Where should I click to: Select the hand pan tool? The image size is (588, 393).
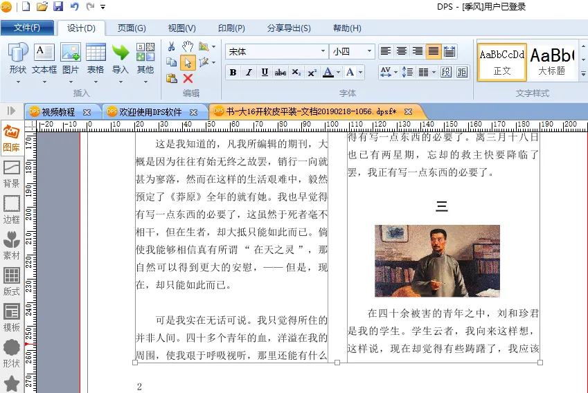pos(188,47)
